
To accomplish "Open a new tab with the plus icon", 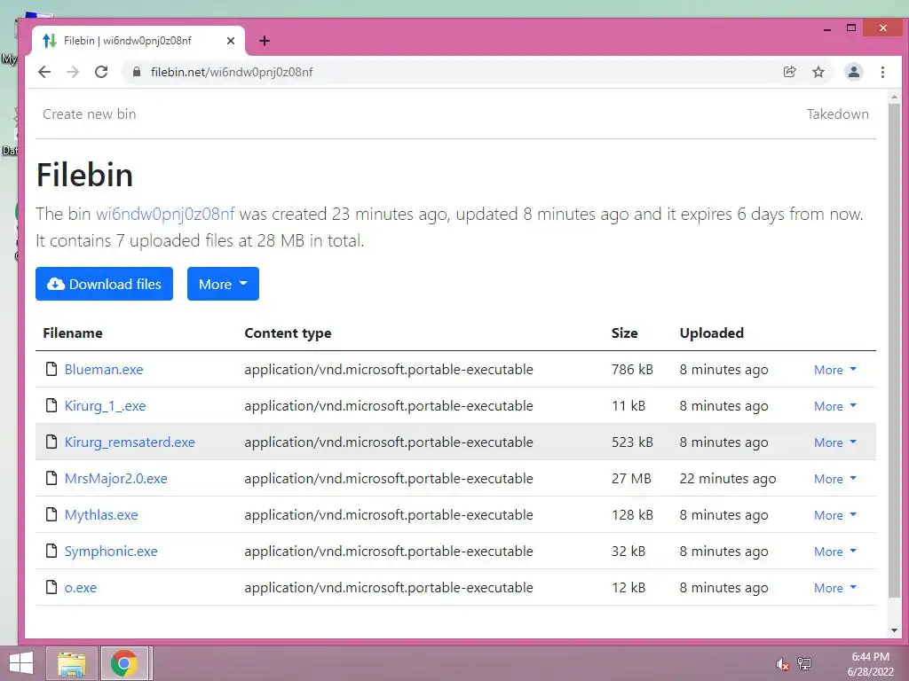I will click(265, 41).
